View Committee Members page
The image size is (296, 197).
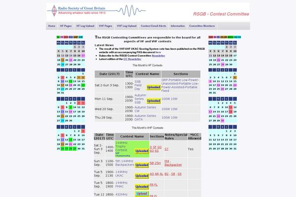(x=202, y=26)
